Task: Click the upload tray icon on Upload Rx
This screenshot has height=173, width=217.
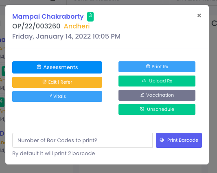Action: tap(144, 81)
